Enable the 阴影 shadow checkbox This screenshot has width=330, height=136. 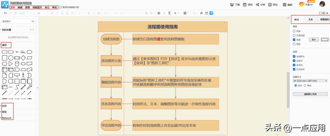(294, 44)
